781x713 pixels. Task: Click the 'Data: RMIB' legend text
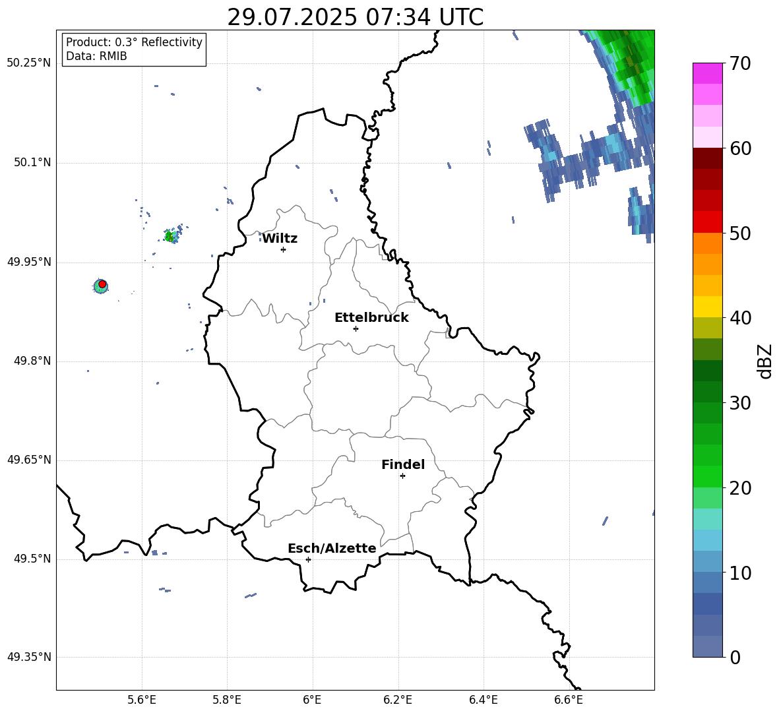pyautogui.click(x=96, y=56)
